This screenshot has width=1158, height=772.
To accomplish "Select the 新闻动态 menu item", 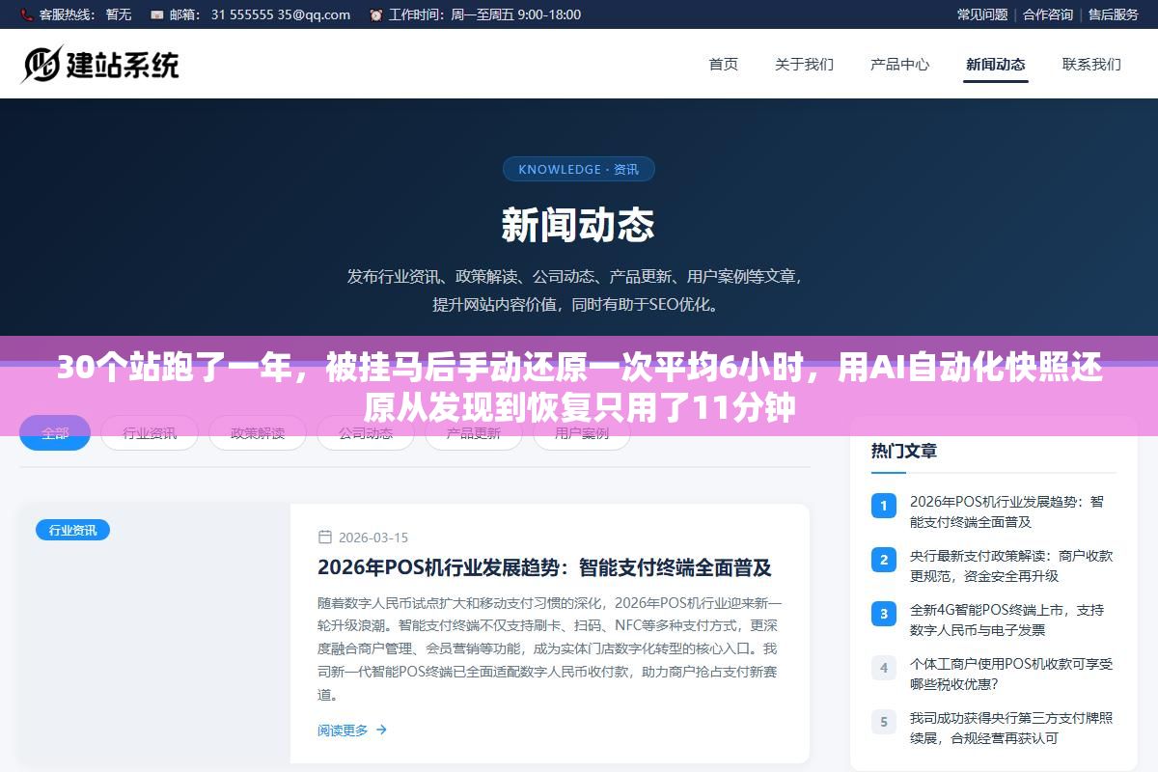I will tap(996, 65).
